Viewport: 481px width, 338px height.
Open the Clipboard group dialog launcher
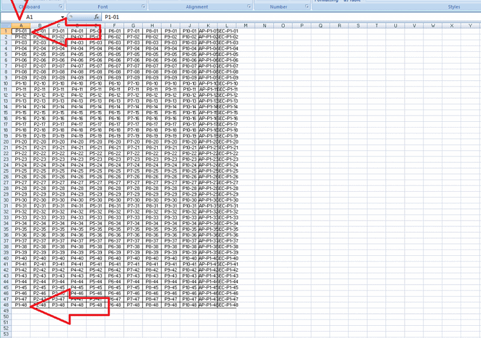pyautogui.click(x=60, y=6)
